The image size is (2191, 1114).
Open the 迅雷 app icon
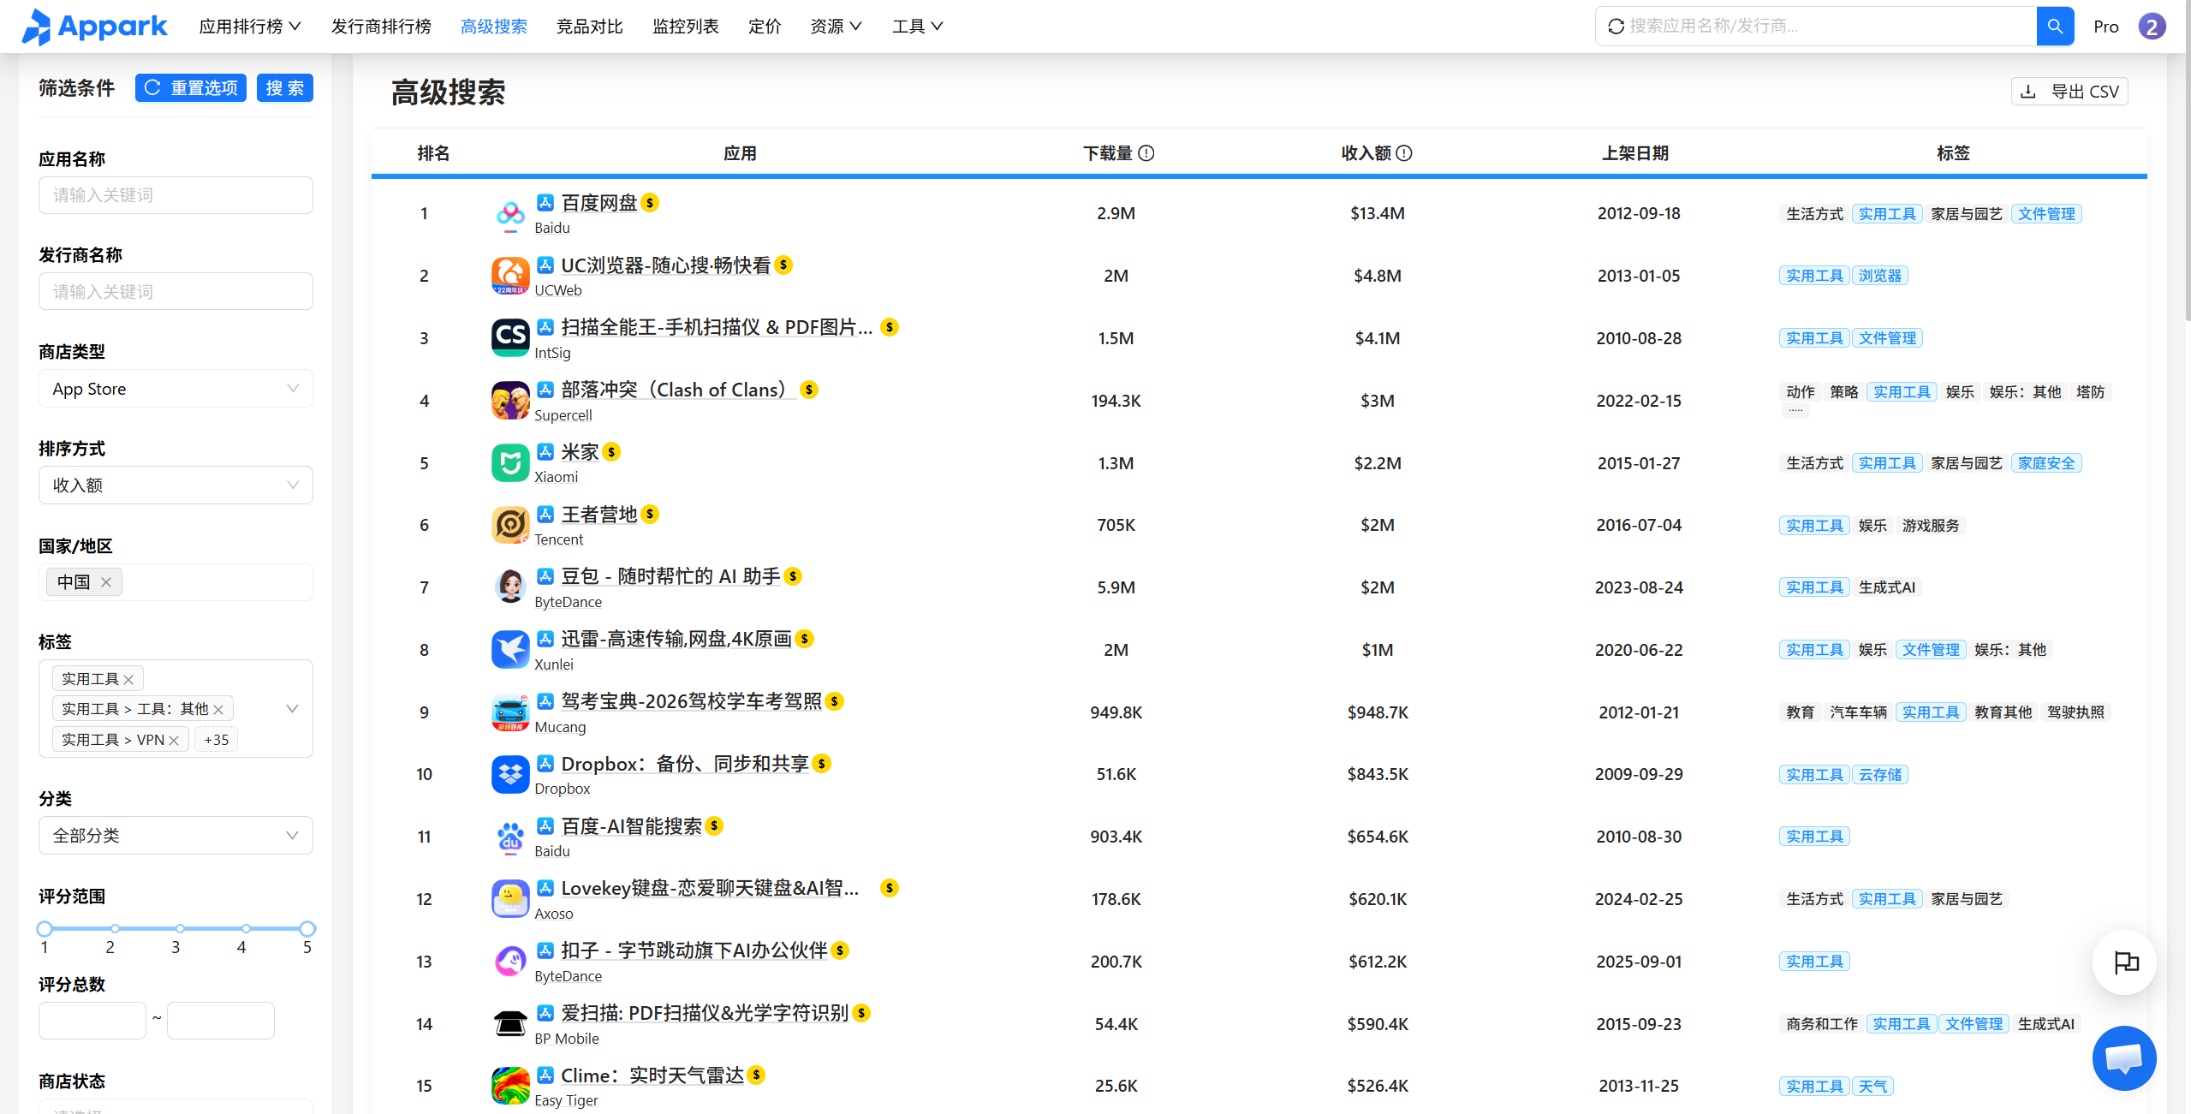coord(510,650)
